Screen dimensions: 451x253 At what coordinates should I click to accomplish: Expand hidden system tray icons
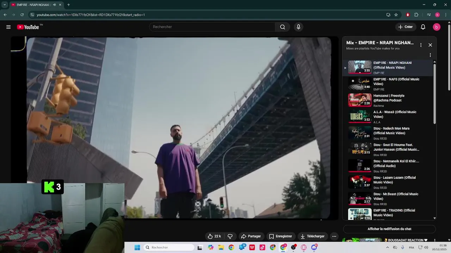pyautogui.click(x=388, y=247)
